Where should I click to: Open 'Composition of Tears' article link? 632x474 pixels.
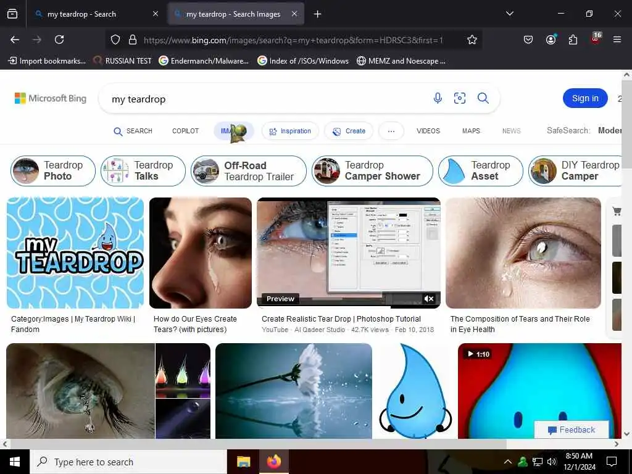pos(520,324)
